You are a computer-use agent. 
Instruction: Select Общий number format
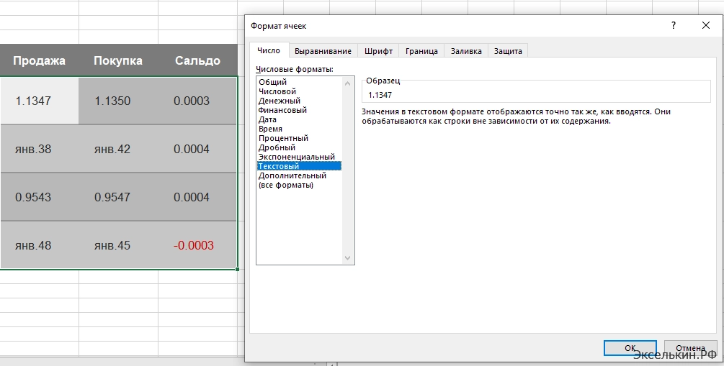point(272,83)
